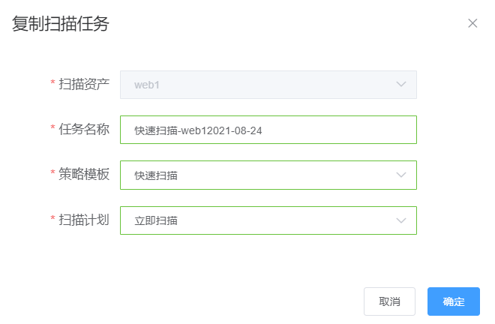The width and height of the screenshot is (495, 324).
Task: Click the red asterisk beside 策略模板
Action: [52, 175]
